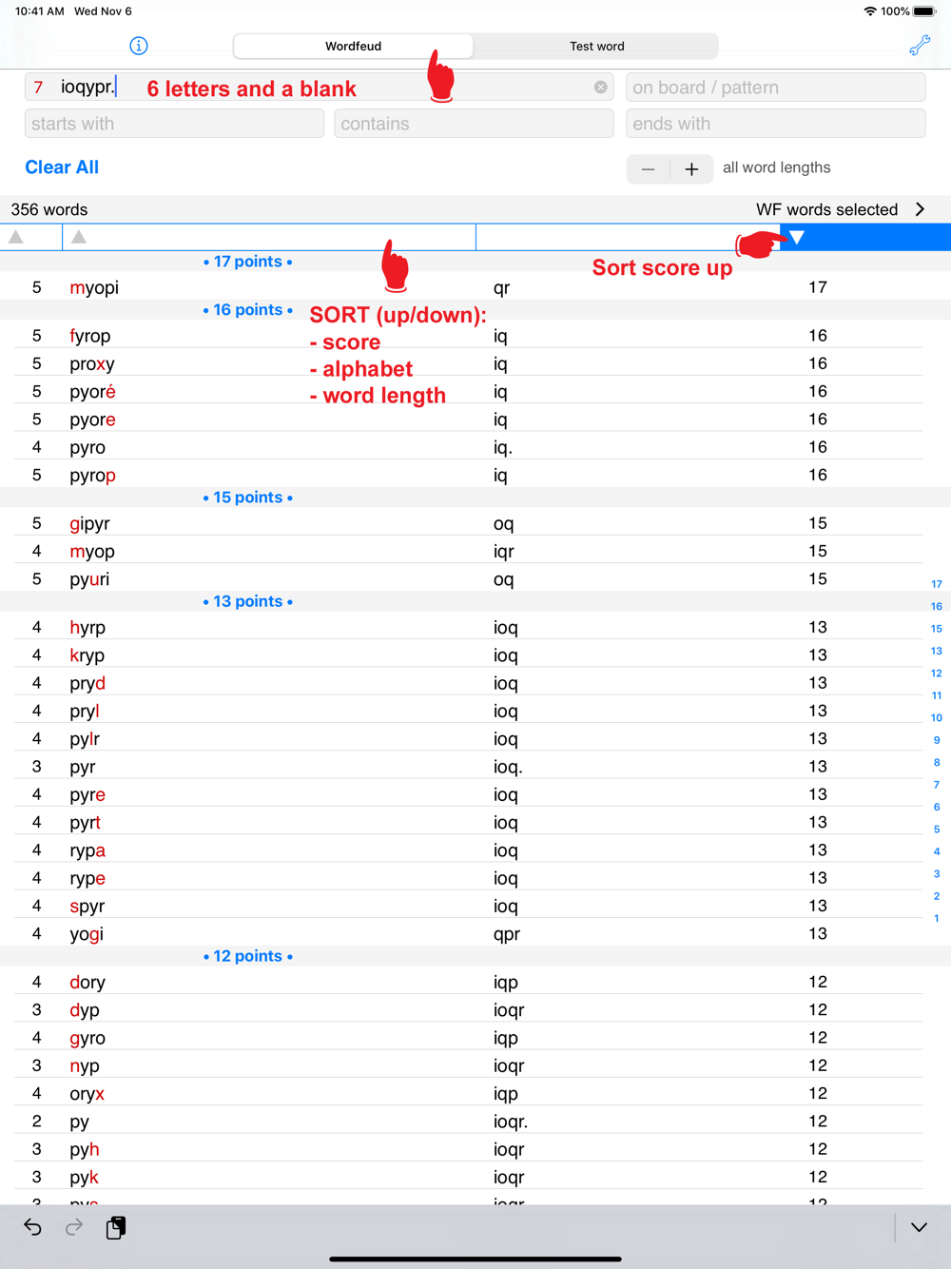951x1269 pixels.
Task: Jump to 6 in the score index
Action: click(x=937, y=807)
